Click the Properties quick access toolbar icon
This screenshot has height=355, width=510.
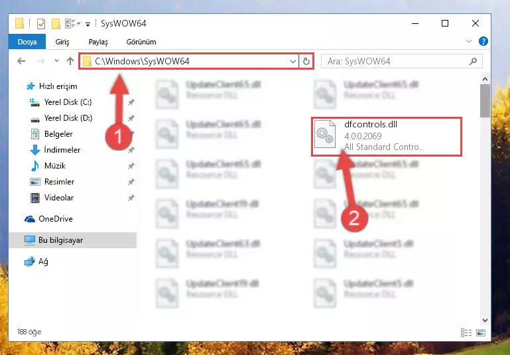coord(41,24)
